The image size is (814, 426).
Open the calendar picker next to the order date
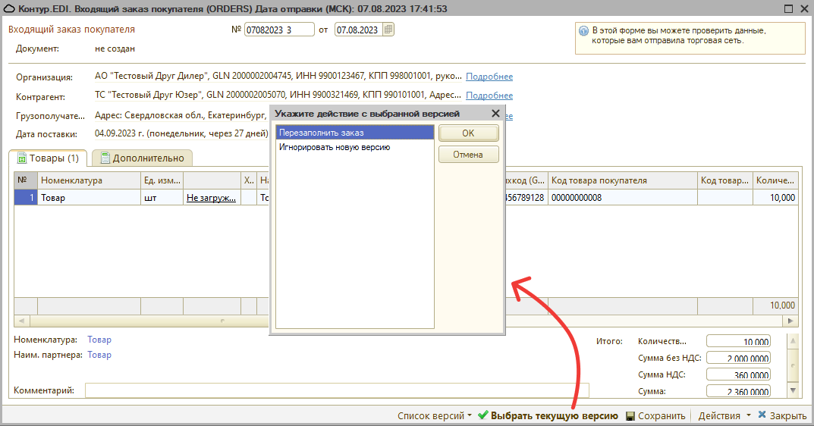[388, 30]
